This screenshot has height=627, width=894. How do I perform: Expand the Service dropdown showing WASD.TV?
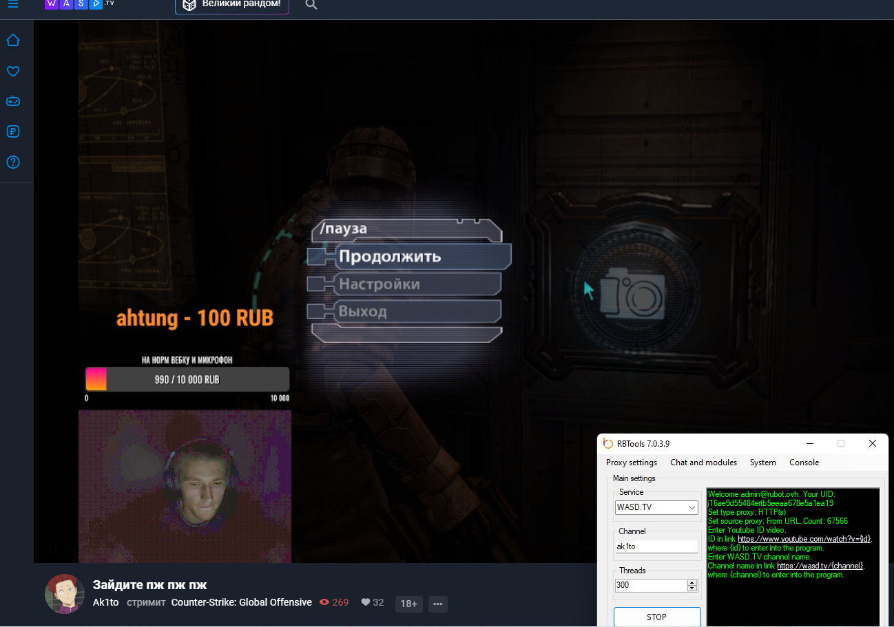(692, 508)
